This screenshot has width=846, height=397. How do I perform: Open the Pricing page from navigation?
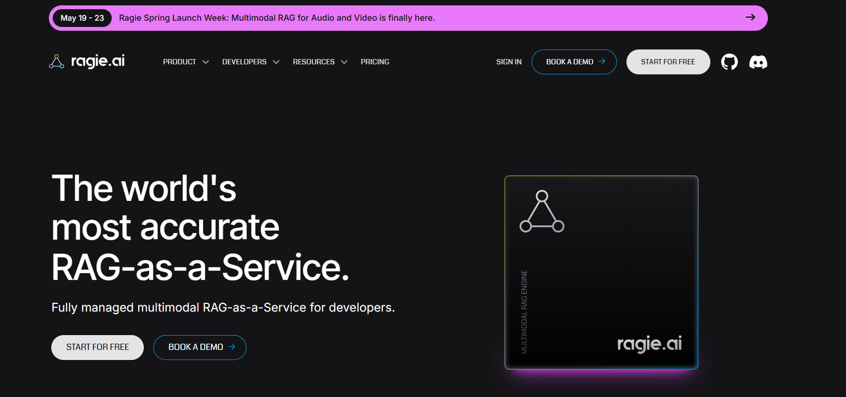375,62
